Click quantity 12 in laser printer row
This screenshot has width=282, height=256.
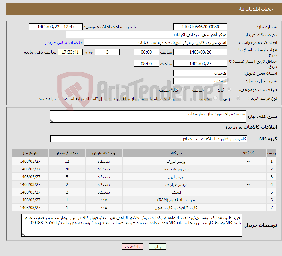[x=67, y=162]
